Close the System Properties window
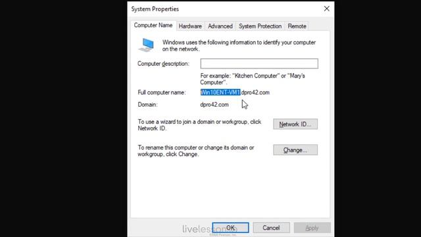 click(326, 9)
